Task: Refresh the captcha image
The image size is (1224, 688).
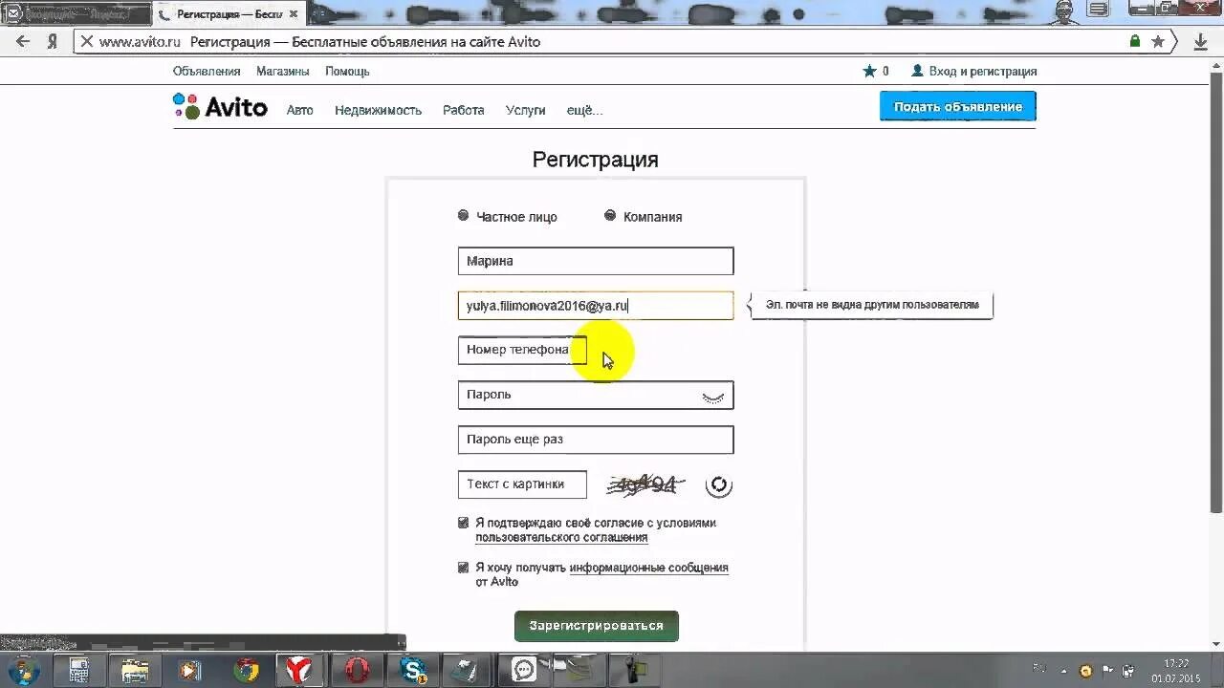Action: pyautogui.click(x=718, y=485)
